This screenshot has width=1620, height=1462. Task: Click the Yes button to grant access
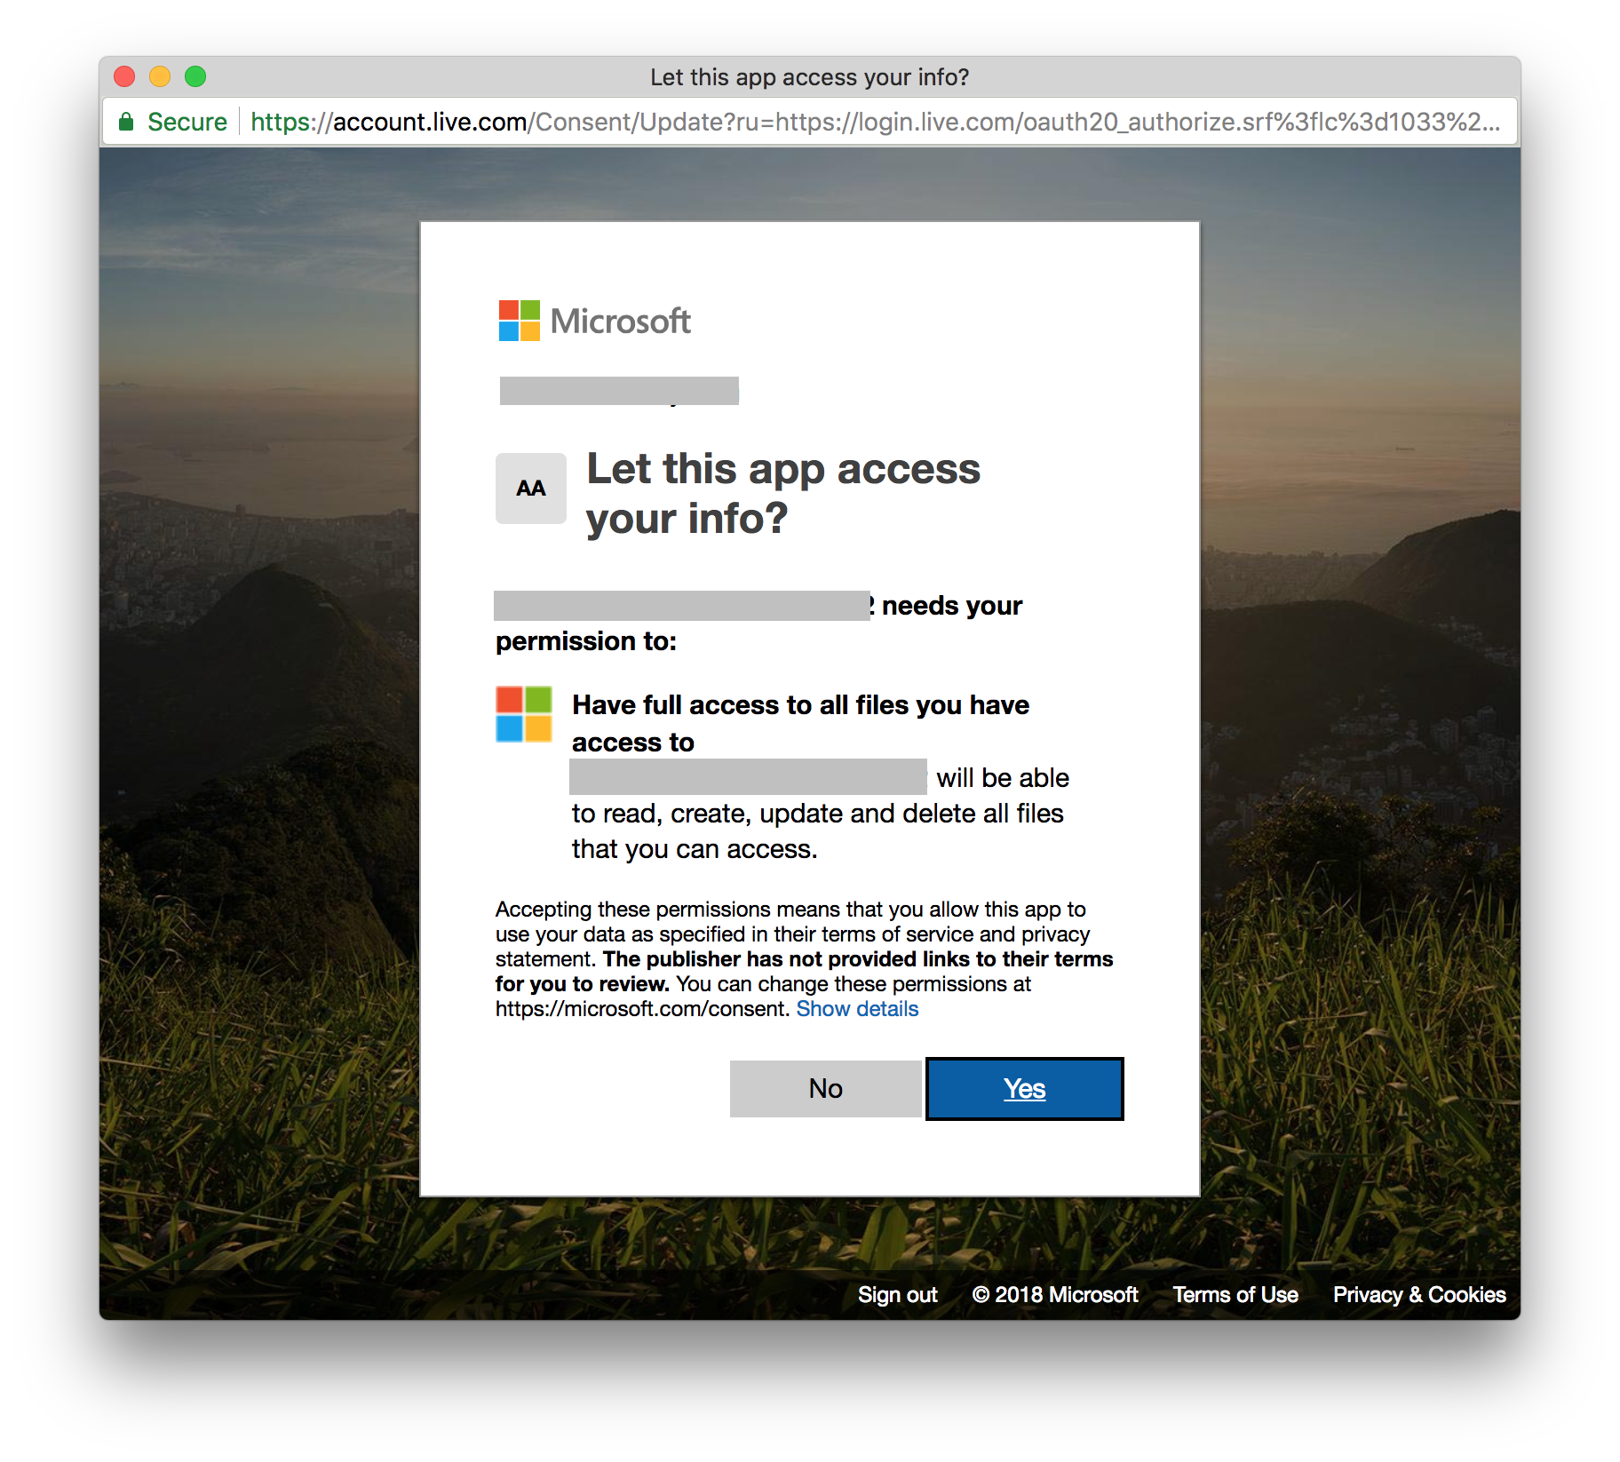1024,1088
